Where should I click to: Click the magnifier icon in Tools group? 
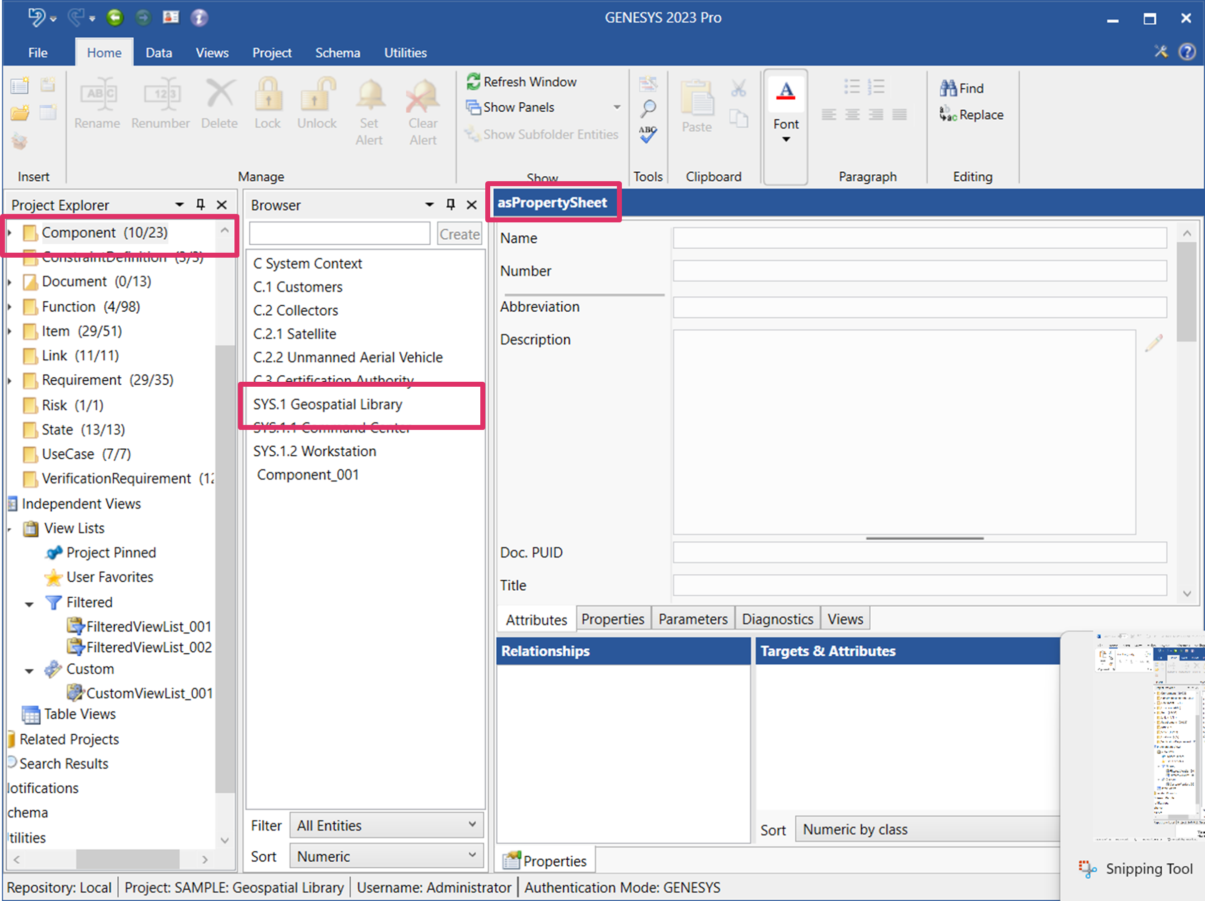click(648, 109)
